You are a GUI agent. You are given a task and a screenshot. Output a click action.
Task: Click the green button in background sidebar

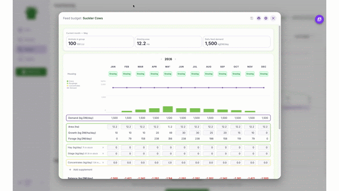(x=31, y=72)
